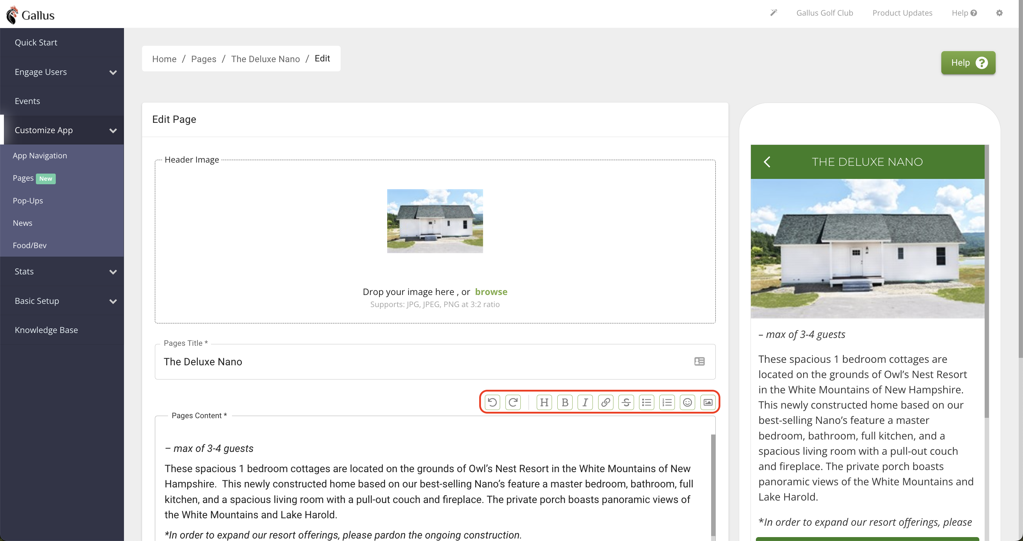Click the header image thumbnail
This screenshot has height=541, width=1023.
(435, 221)
